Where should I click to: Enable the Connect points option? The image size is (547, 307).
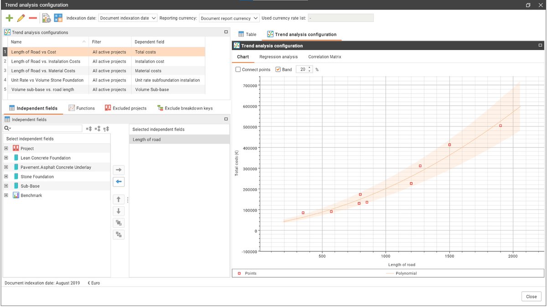239,69
